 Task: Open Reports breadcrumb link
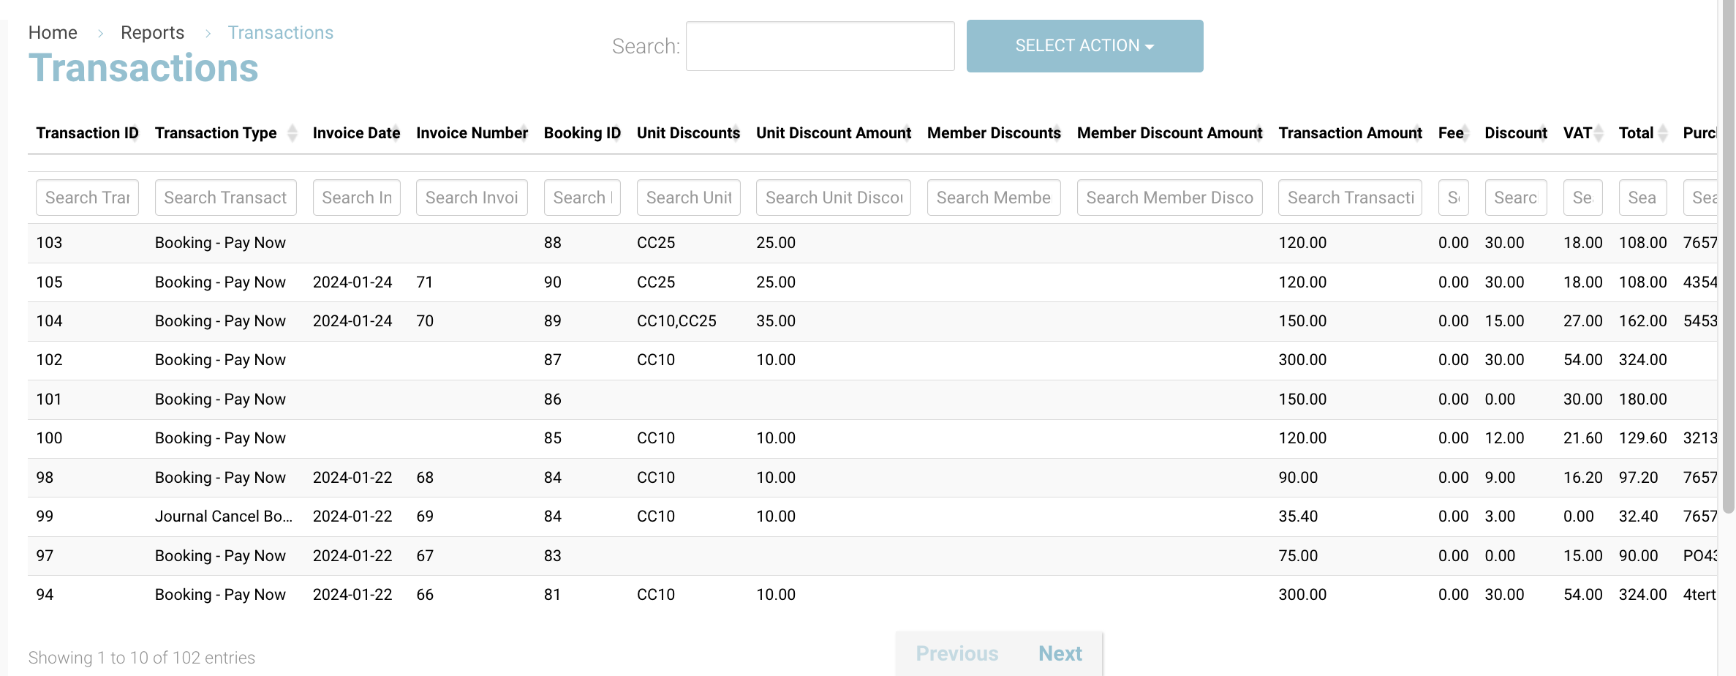click(152, 33)
